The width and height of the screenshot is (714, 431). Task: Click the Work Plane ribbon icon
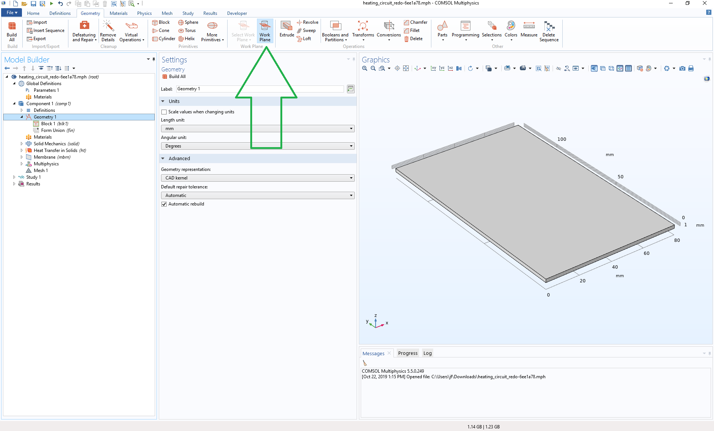265,31
